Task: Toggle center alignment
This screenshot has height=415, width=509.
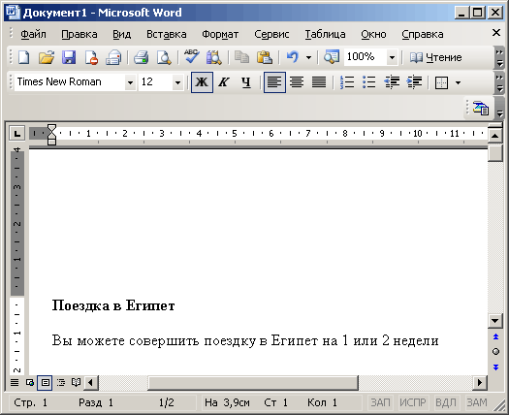Action: [x=297, y=82]
